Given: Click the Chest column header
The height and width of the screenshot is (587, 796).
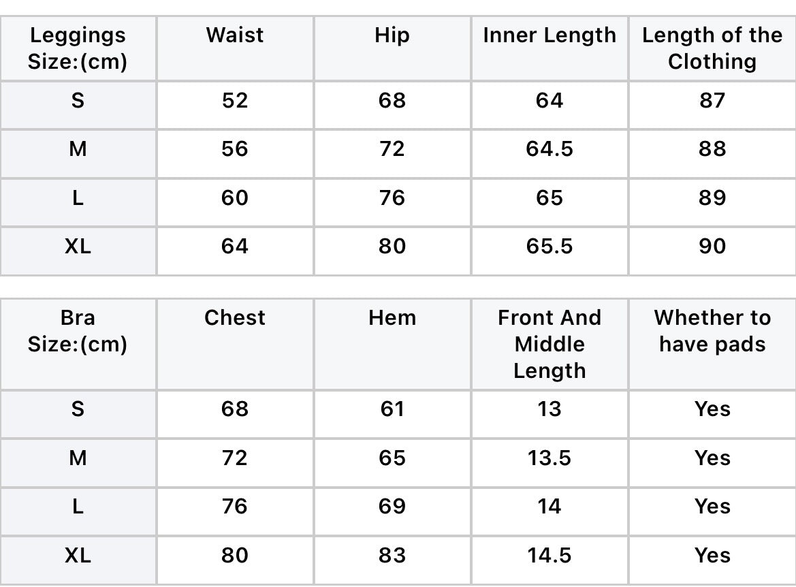Looking at the screenshot, I should (235, 318).
